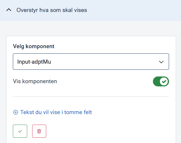This screenshot has height=143, width=181.
Task: Click the trash can icon to remove the override
Action: coord(39,131)
